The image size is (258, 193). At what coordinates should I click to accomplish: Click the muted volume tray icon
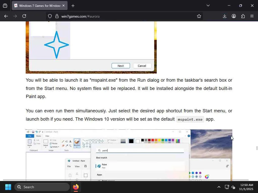(233, 187)
